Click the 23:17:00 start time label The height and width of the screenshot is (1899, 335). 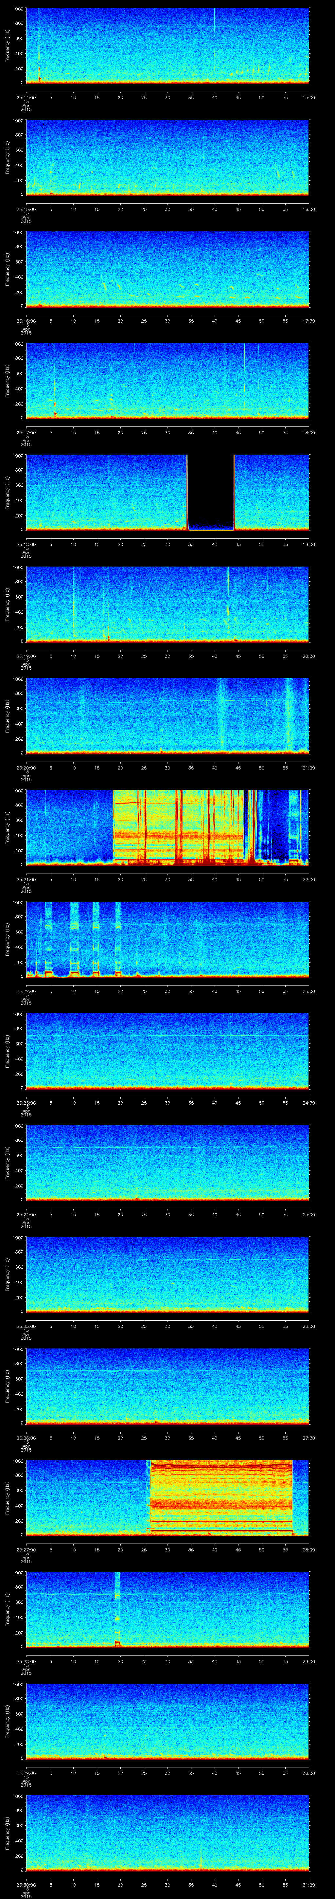(x=26, y=433)
